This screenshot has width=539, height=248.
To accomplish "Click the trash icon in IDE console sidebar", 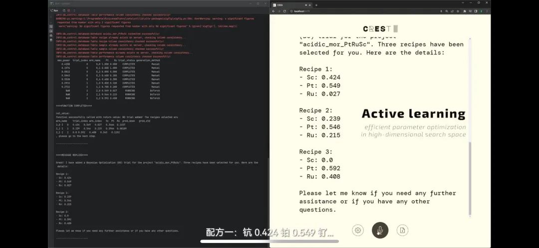I will (x=51, y=40).
